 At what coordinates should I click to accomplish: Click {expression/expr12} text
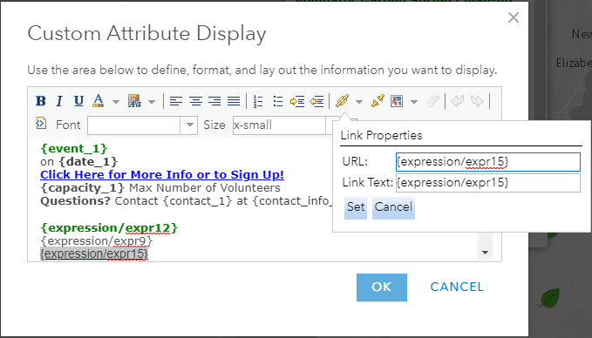pos(109,228)
